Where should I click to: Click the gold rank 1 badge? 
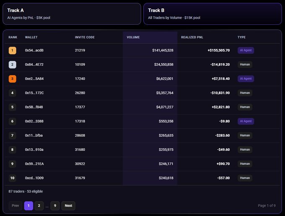[x=12, y=51]
